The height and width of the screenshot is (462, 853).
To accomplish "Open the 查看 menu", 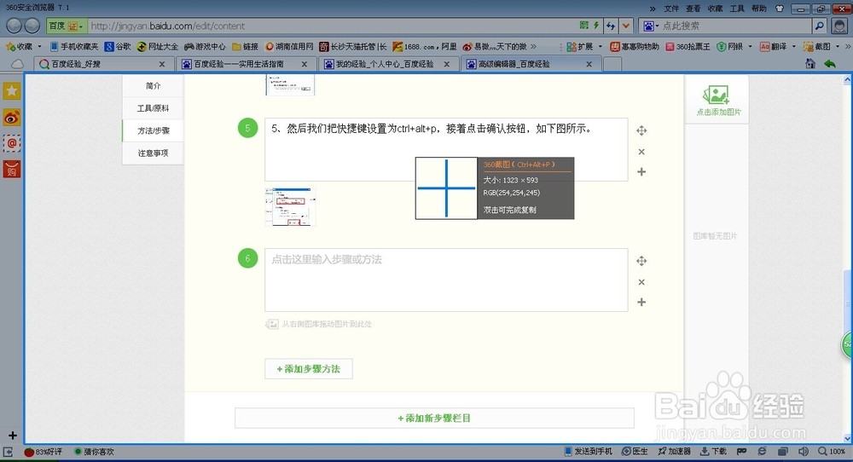I will pyautogui.click(x=693, y=9).
